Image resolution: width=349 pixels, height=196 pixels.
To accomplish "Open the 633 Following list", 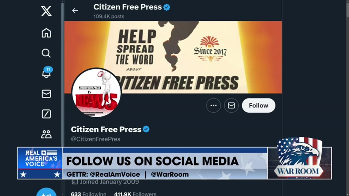I will (88, 194).
